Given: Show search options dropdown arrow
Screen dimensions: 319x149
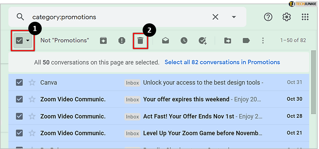Looking at the screenshot, I should pos(234,17).
